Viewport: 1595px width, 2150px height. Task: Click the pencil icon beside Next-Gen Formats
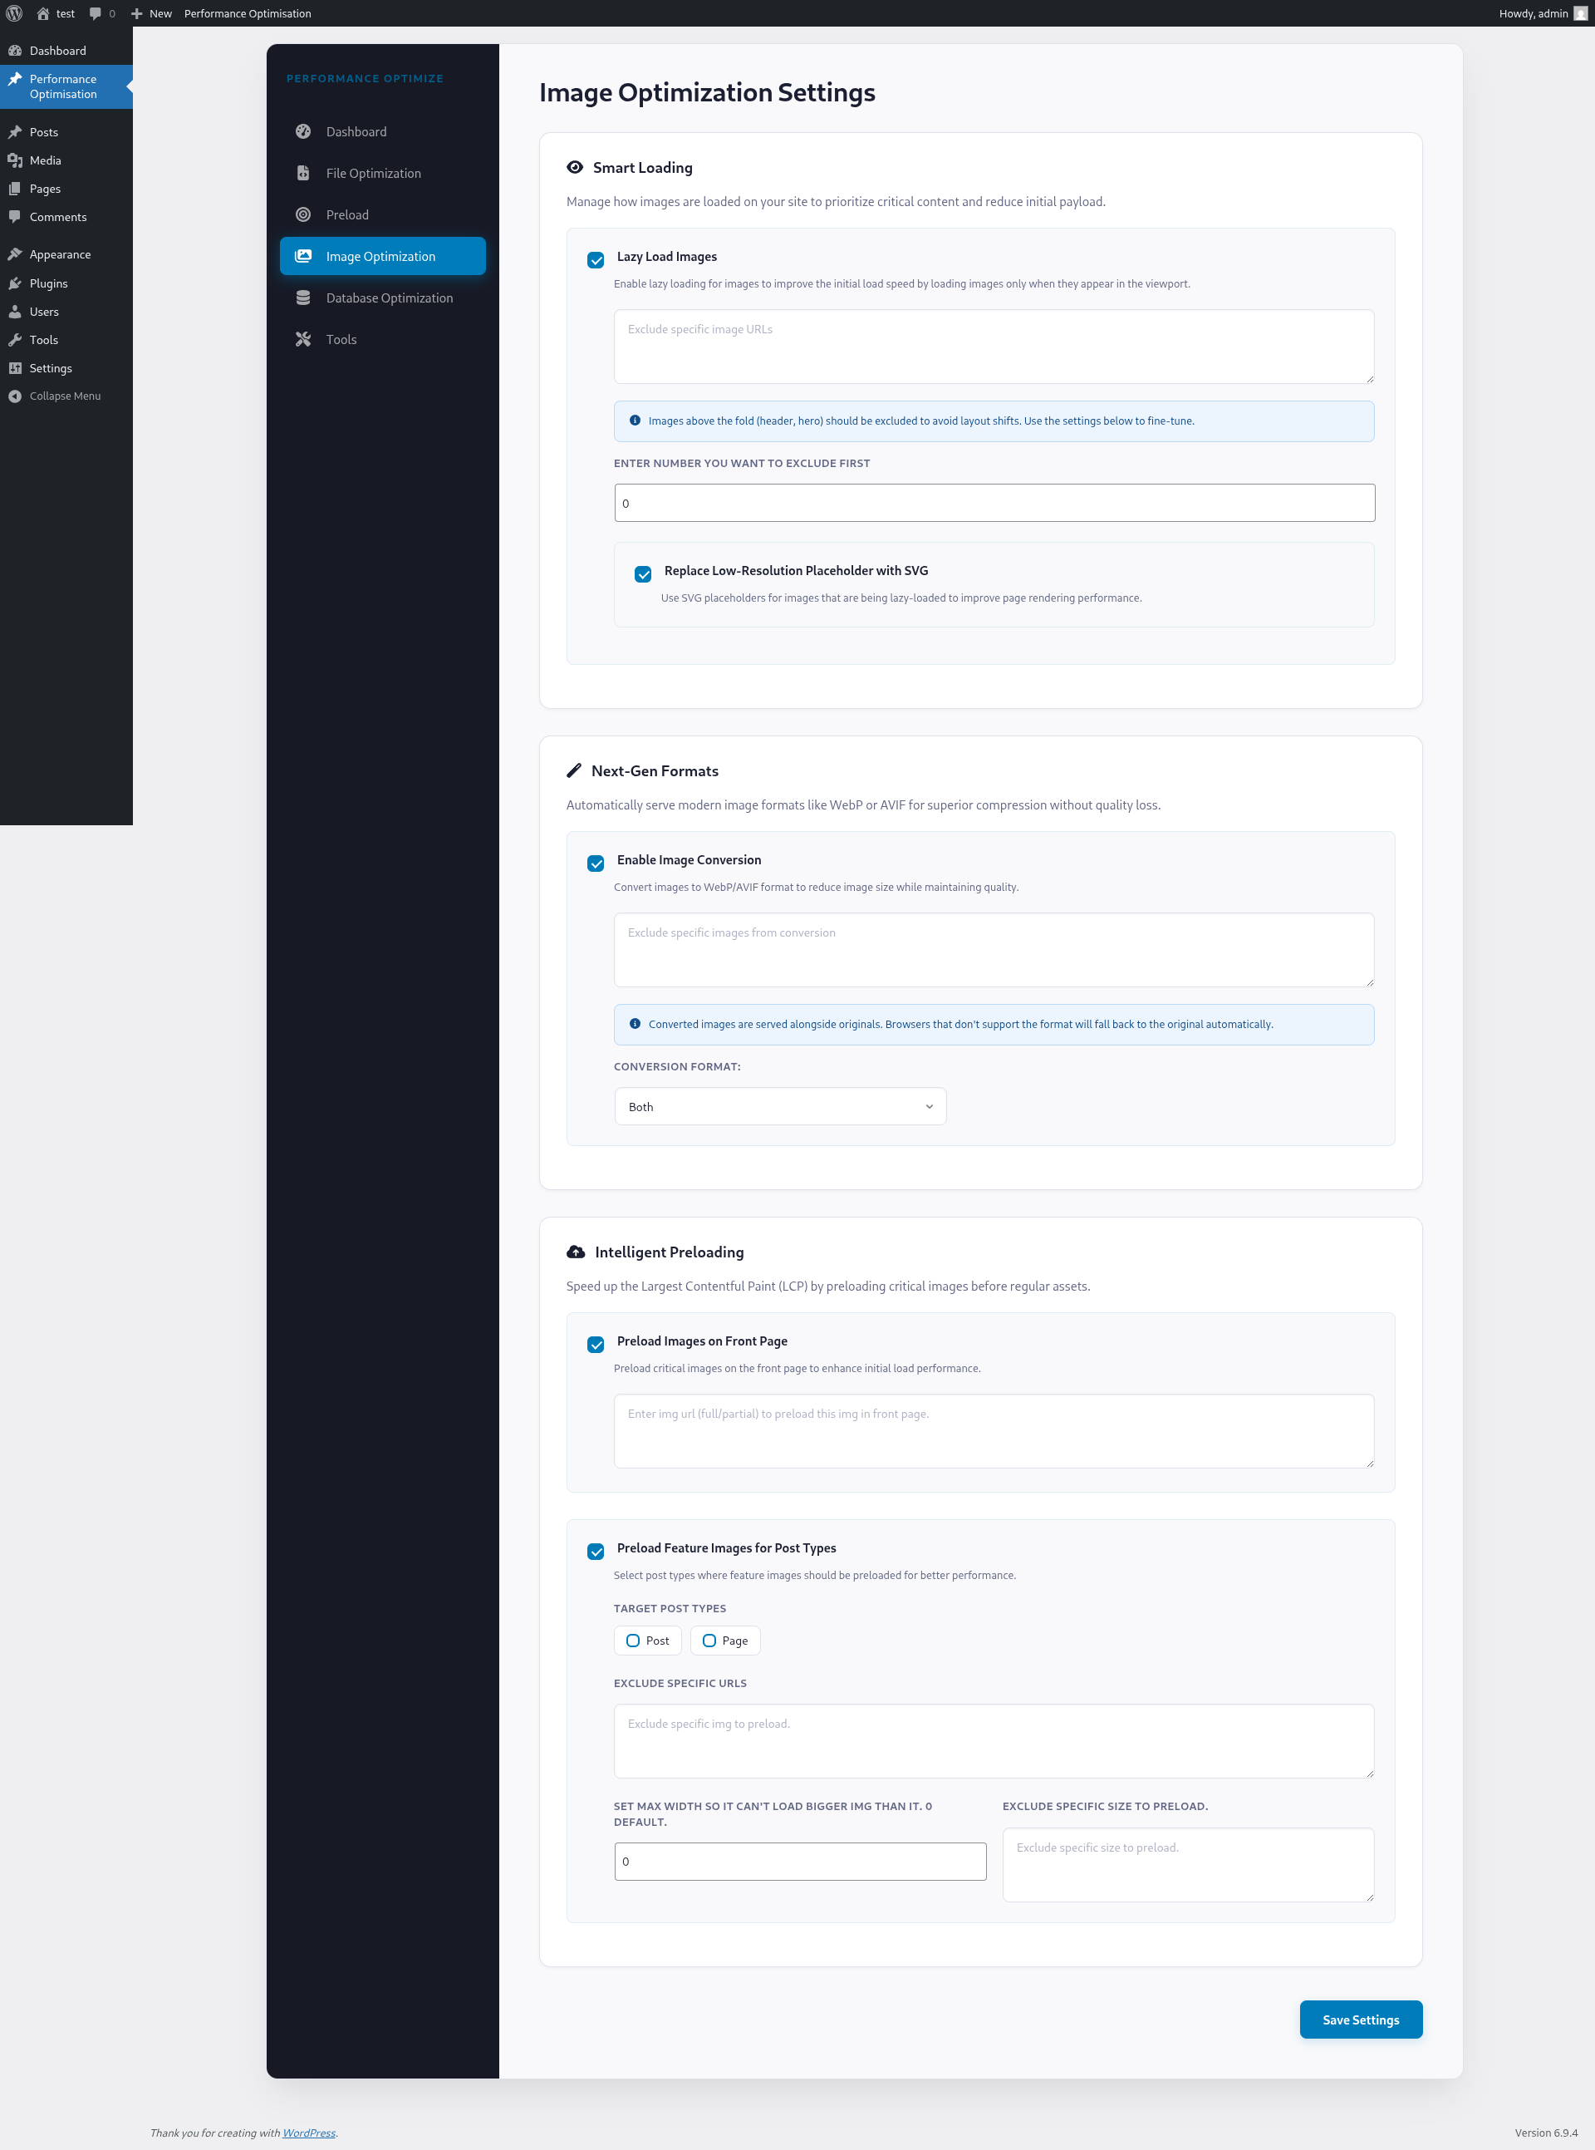(x=575, y=770)
